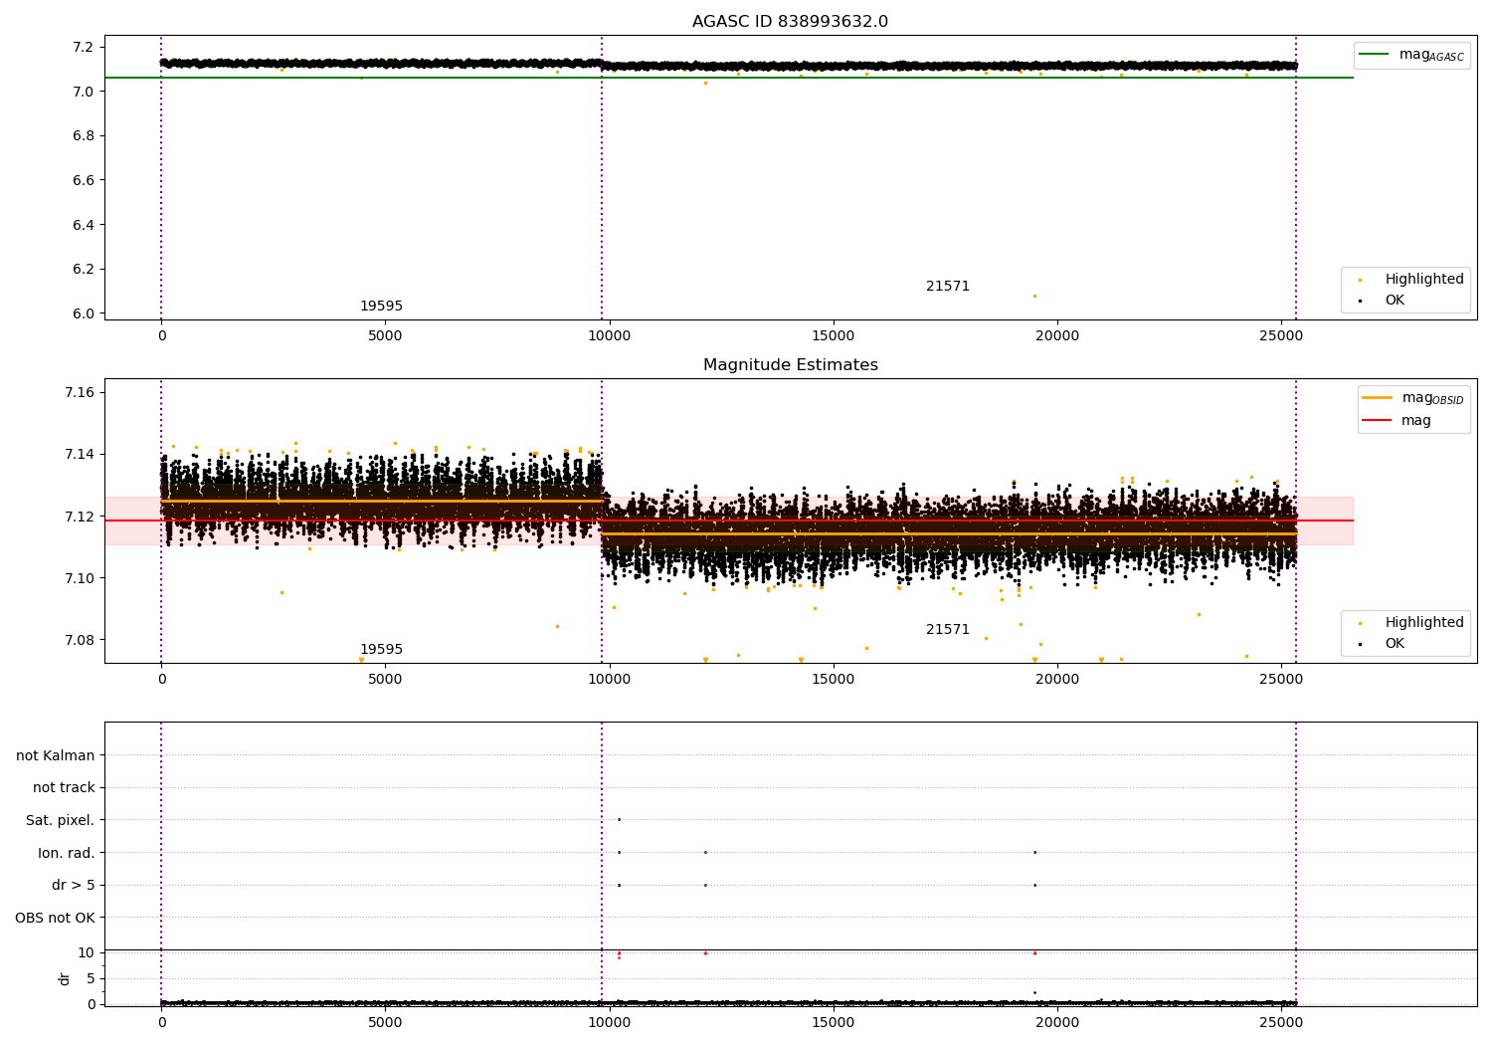
Task: Click the "7.08" y-axis tick label
Action: [80, 640]
